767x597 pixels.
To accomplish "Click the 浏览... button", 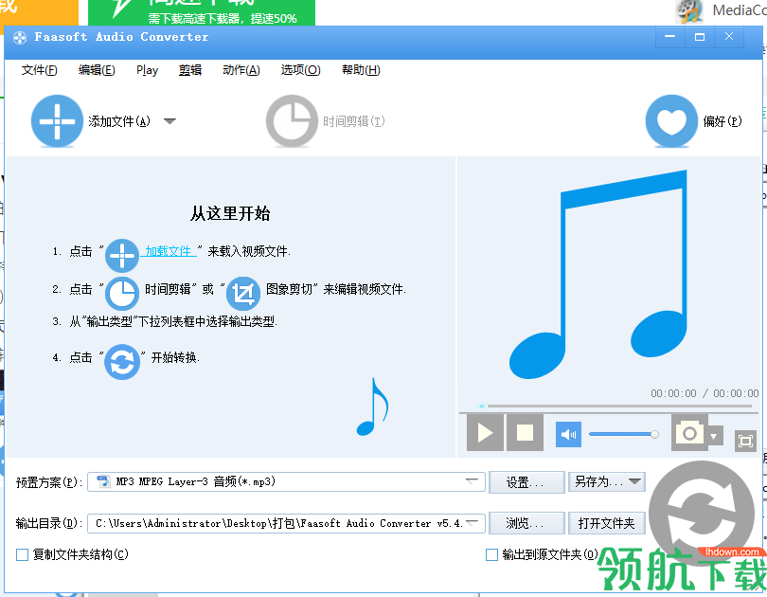I will pos(525,524).
